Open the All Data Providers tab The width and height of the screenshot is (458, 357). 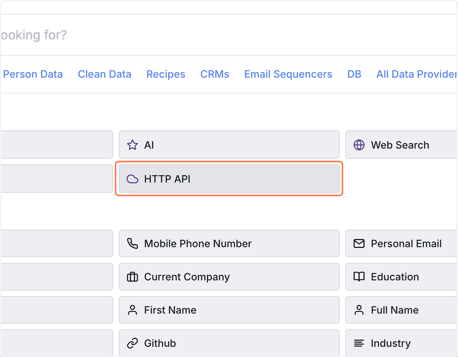pyautogui.click(x=417, y=74)
